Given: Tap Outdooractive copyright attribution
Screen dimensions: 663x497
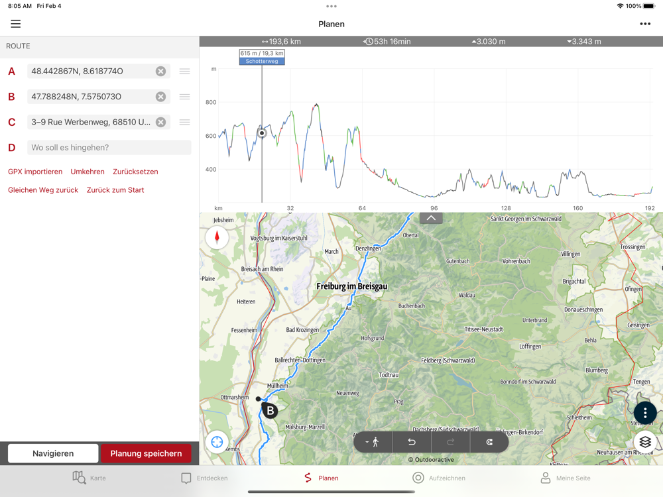Looking at the screenshot, I should pyautogui.click(x=431, y=459).
